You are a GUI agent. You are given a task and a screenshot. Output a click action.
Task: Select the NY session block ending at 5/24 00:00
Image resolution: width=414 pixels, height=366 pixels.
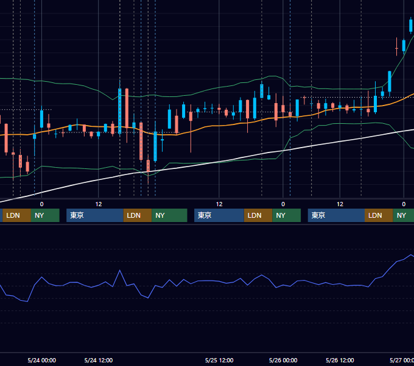pyautogui.click(x=45, y=215)
